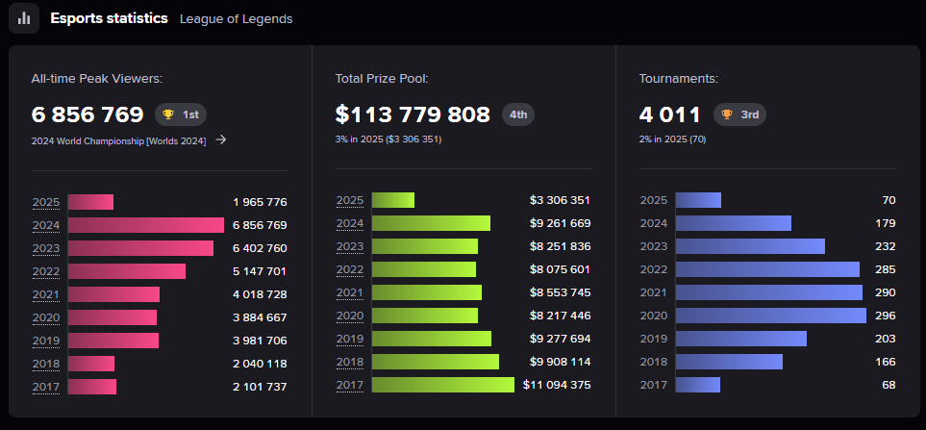Click the Esports statistics heading
The width and height of the screenshot is (926, 430).
pos(109,18)
